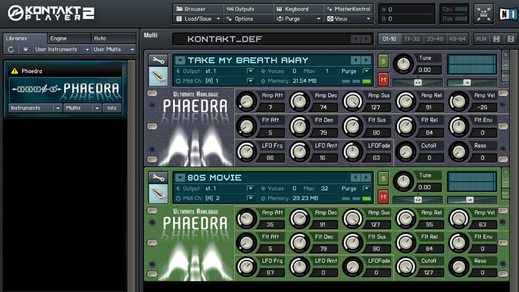The height and width of the screenshot is (292, 519).
Task: Click the rack minimize X icon next to AUX
Action: 496,39
